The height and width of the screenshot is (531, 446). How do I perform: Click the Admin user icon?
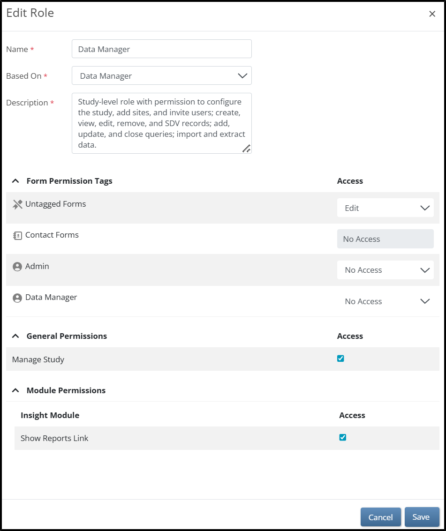point(17,267)
